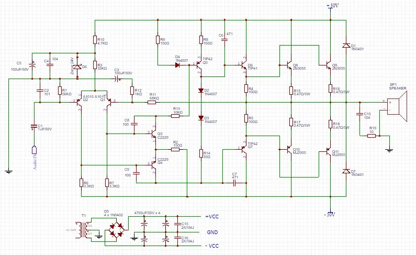Select resistor R1 56KΩ symbol
This screenshot has width=416, height=255.
click(x=60, y=91)
